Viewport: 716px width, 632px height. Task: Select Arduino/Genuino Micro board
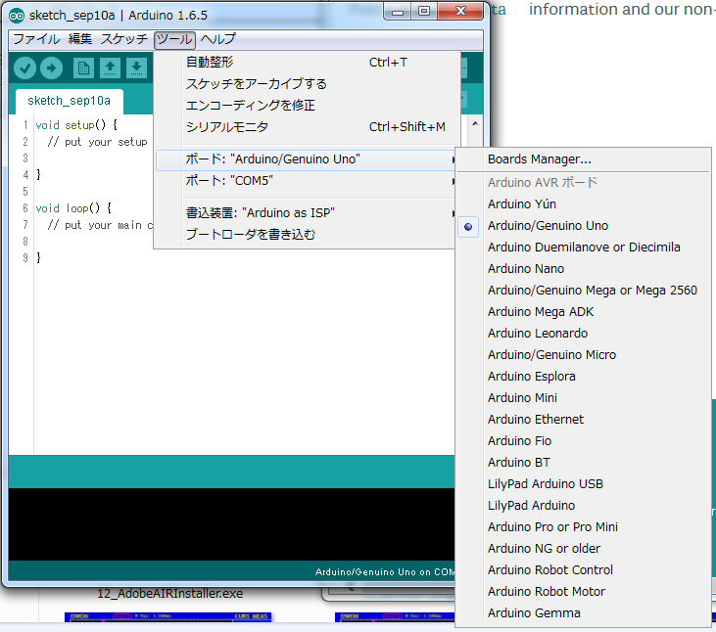[x=583, y=355]
